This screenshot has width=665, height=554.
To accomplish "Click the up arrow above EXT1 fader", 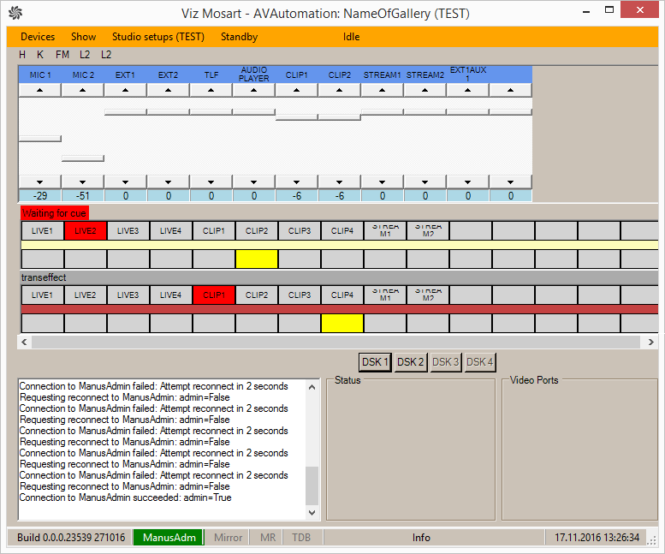I will (126, 90).
